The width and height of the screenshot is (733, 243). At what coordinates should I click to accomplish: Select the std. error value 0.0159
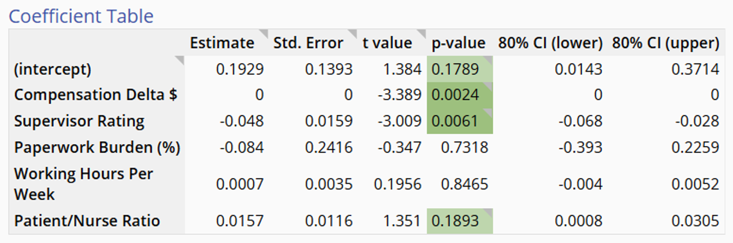328,121
